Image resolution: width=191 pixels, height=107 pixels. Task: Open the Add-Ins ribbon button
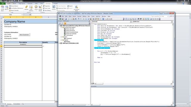tap(26, 8)
